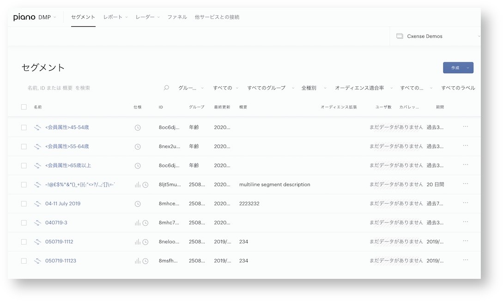Image resolution: width=503 pixels, height=301 pixels.
Task: Open more options for <会員属性>55-64歳 row
Action: tap(466, 145)
